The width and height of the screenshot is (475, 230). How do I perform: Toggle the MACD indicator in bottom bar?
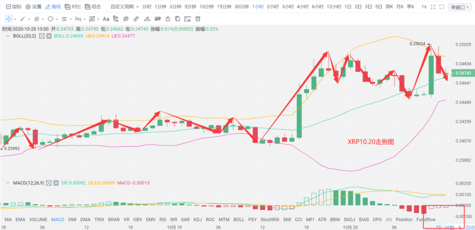(x=57, y=220)
